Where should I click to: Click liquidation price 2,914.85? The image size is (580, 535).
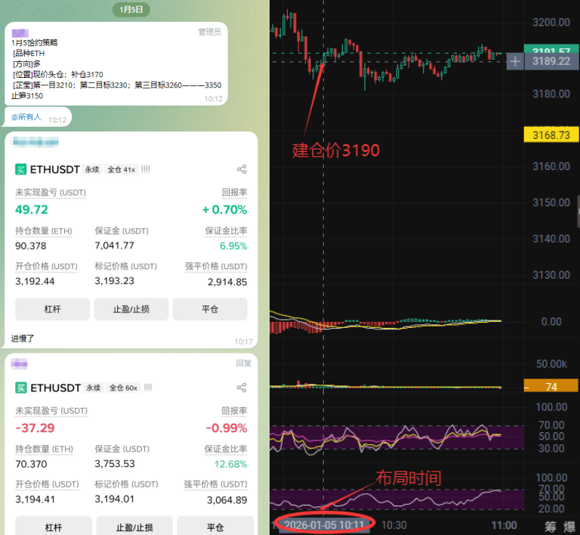point(227,282)
